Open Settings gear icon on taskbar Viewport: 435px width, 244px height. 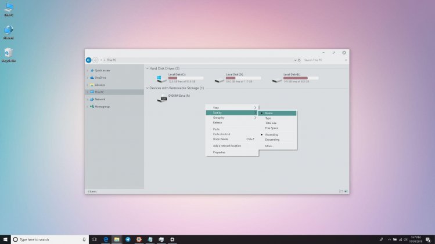[x=172, y=239]
